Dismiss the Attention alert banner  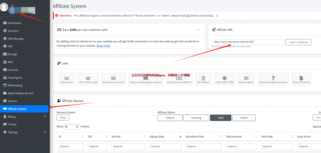pyautogui.click(x=217, y=15)
